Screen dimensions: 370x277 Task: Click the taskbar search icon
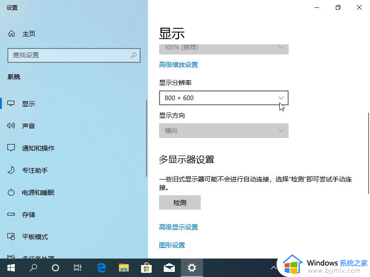(33, 268)
